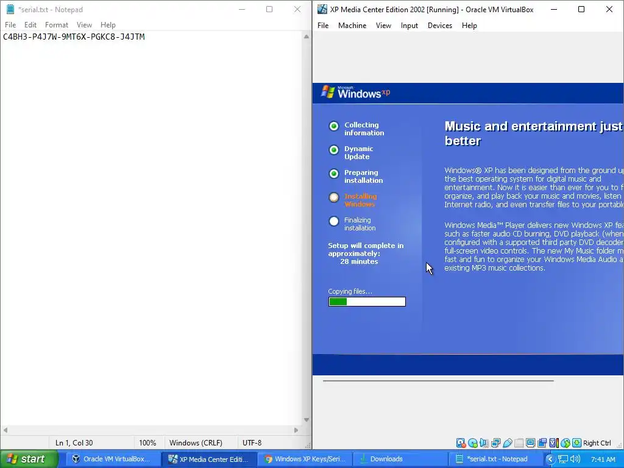Click the 100% zoom status entry in Notepad

[x=147, y=442]
